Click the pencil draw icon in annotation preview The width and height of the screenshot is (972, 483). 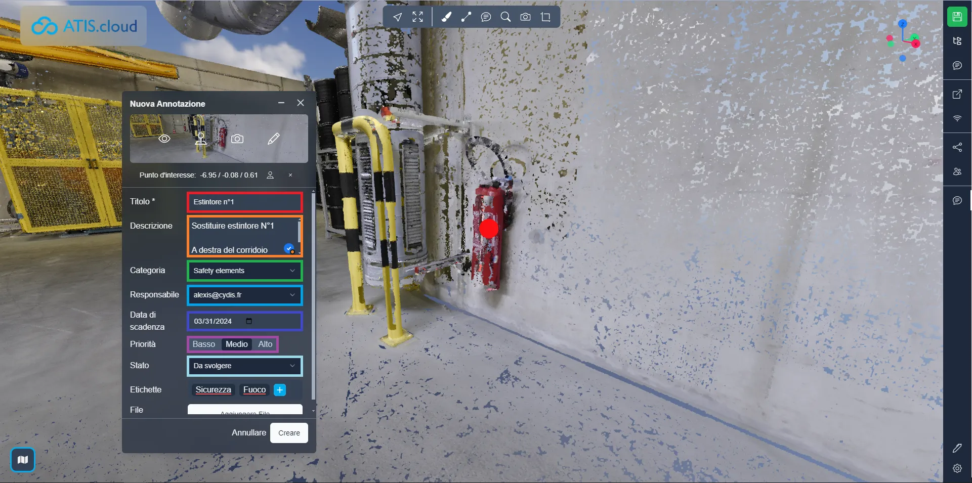(274, 139)
